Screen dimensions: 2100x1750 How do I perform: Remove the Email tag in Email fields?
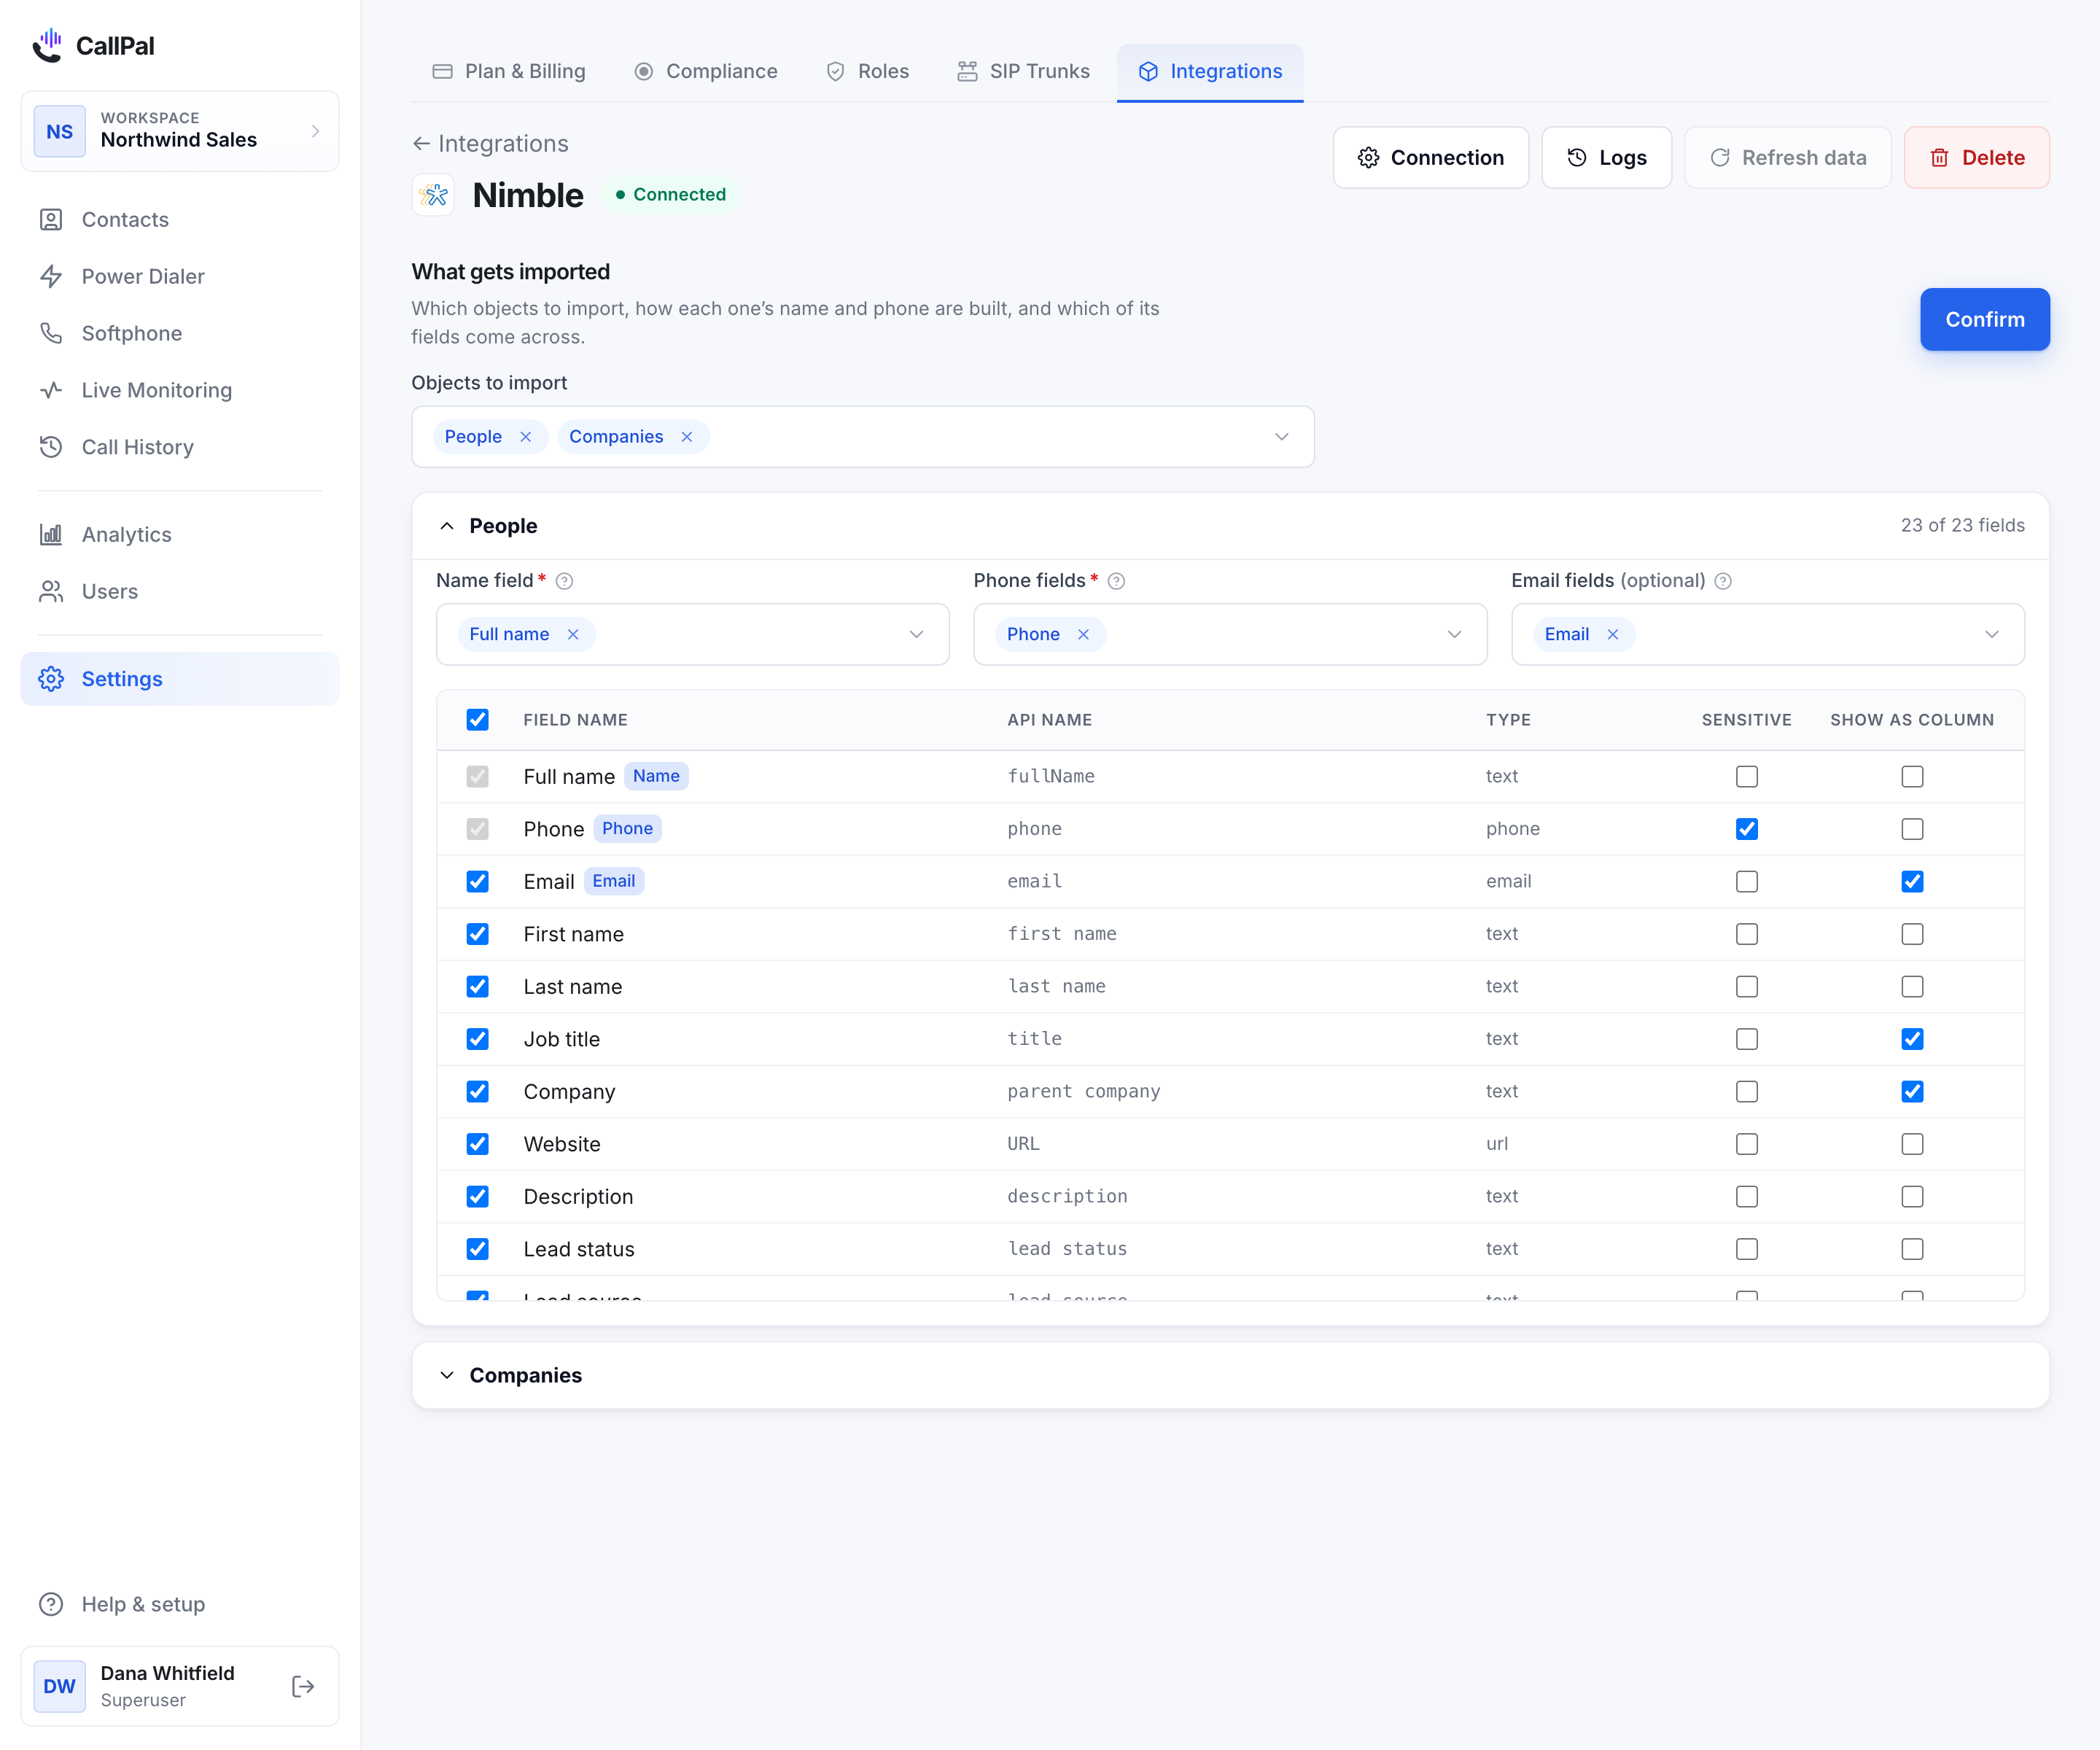click(1613, 635)
